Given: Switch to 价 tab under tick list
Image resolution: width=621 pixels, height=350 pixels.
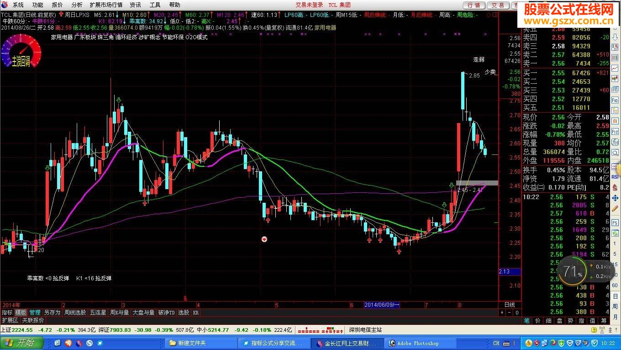Looking at the screenshot, I should pos(537,320).
